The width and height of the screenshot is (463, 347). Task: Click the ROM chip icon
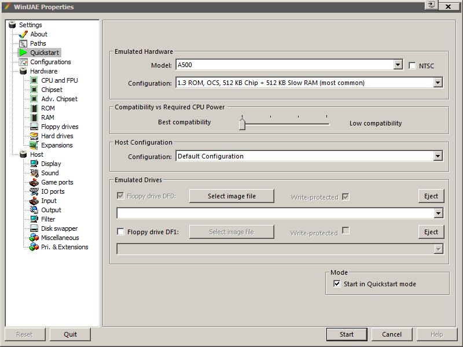(x=34, y=108)
